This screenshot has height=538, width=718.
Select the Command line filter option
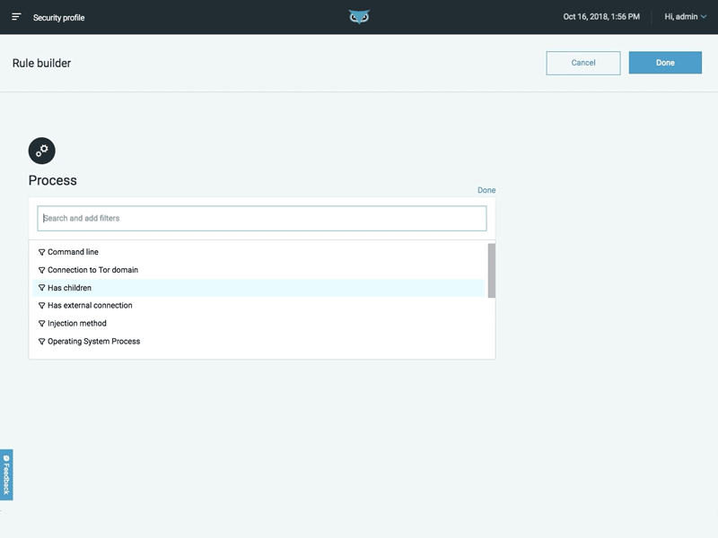74,252
